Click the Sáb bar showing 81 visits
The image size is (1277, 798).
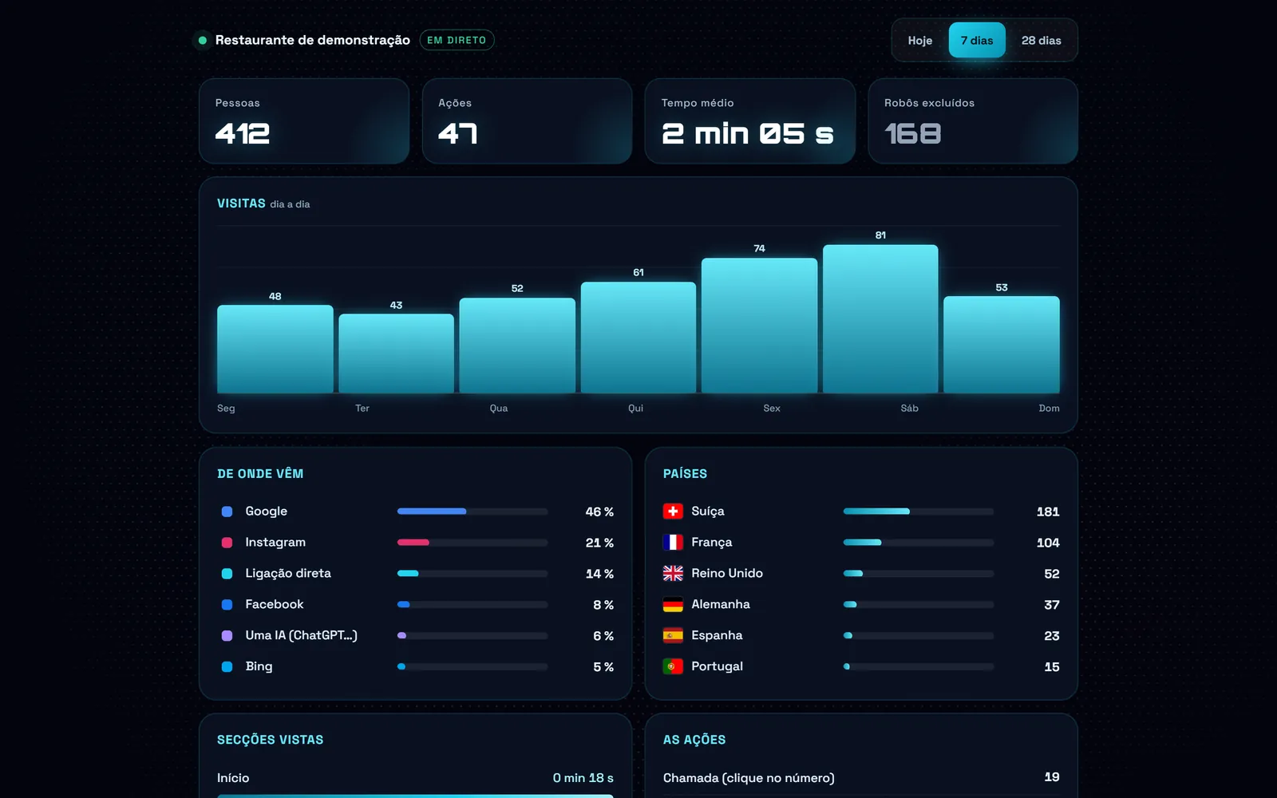[x=880, y=318]
